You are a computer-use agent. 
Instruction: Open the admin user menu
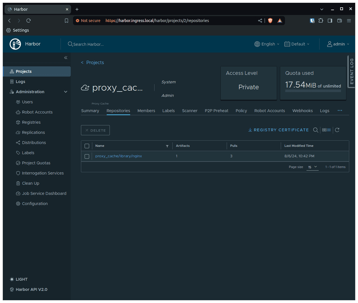338,44
